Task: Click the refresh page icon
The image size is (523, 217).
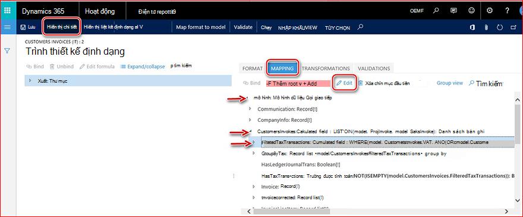Action: pyautogui.click(x=500, y=27)
